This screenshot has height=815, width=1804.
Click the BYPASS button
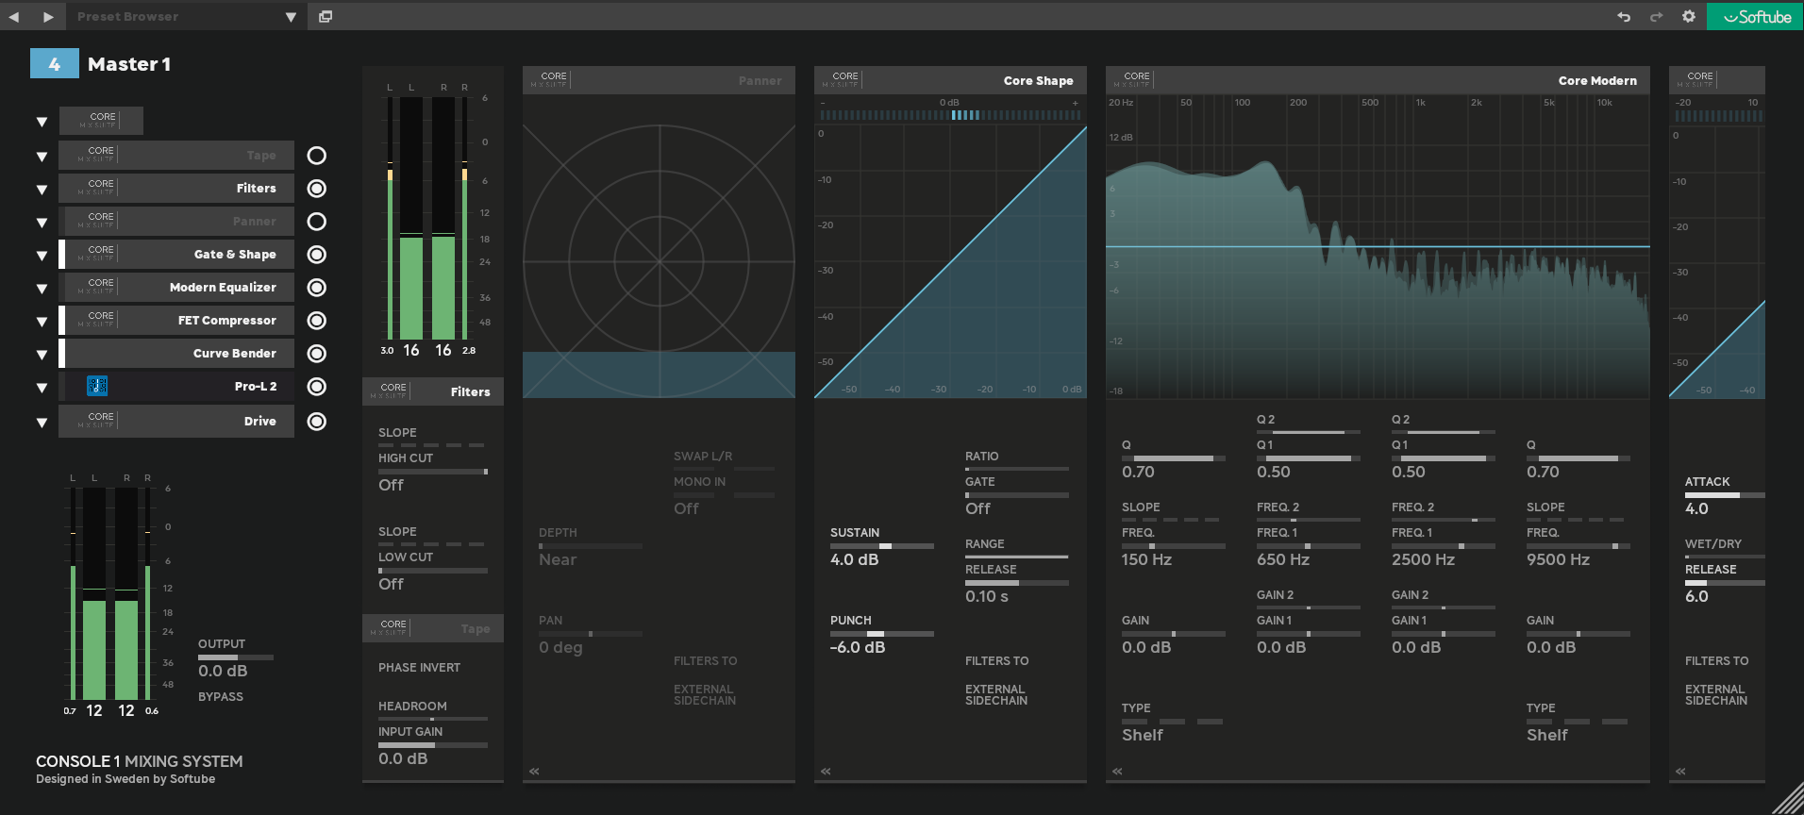click(x=221, y=697)
